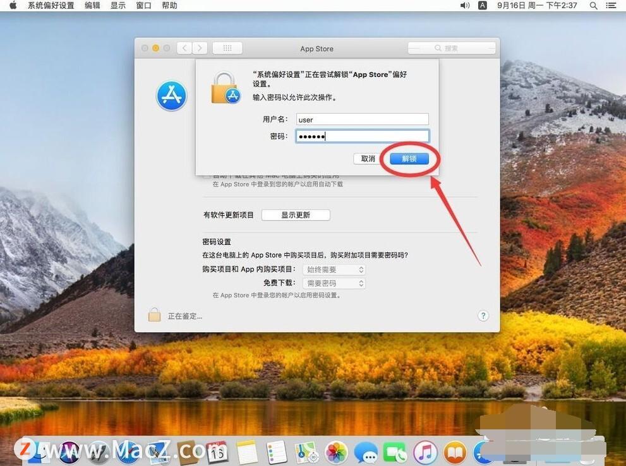Click the back navigation arrow in the toolbar
This screenshot has width=626, height=466.
pos(184,48)
